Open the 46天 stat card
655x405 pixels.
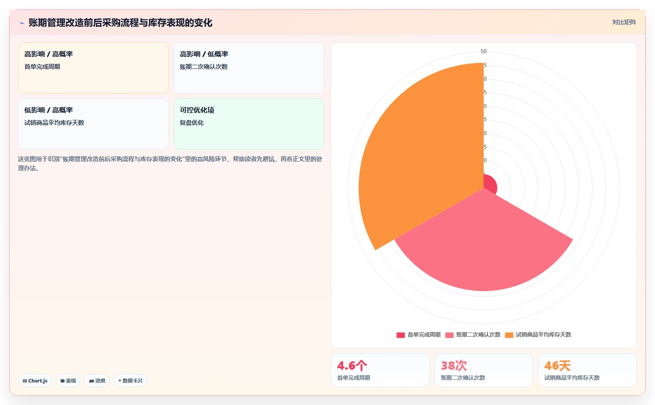(x=587, y=370)
